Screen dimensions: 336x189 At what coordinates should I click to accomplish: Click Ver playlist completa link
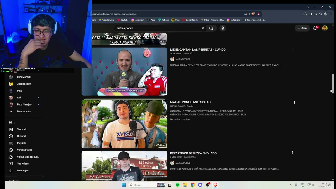[x=180, y=119]
